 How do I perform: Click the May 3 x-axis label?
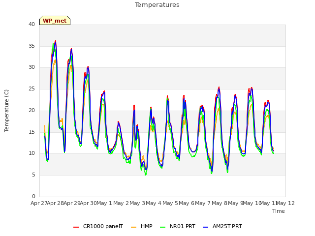pyautogui.click(x=137, y=203)
